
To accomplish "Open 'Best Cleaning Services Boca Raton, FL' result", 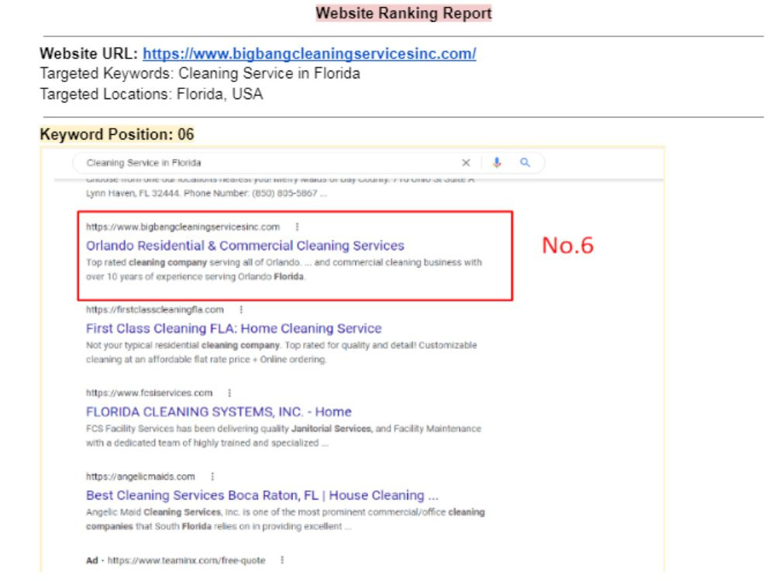I will click(262, 495).
